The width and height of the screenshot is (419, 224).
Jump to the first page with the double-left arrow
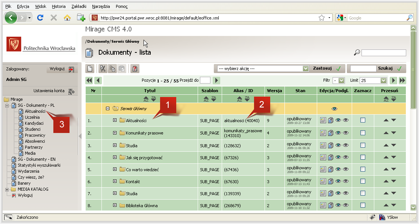[x=89, y=80]
